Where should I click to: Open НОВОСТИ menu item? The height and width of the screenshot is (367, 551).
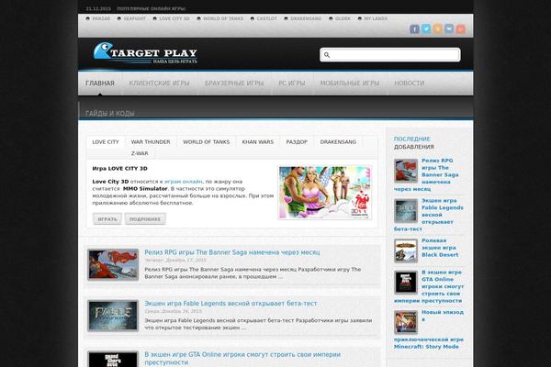(x=409, y=83)
